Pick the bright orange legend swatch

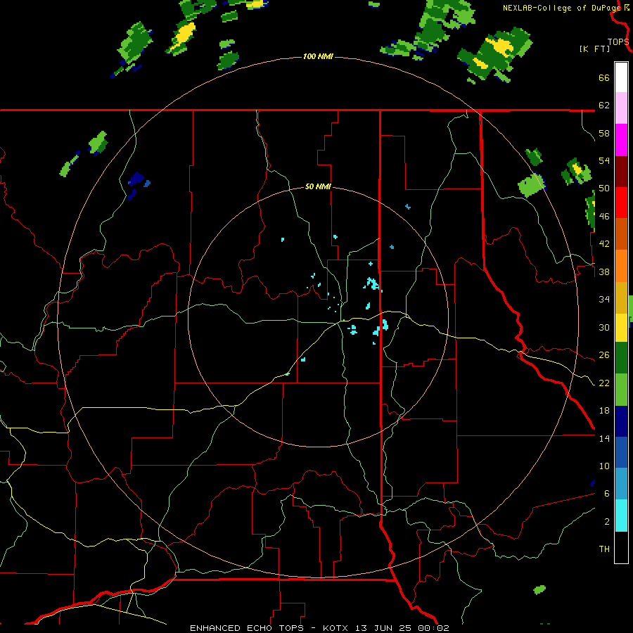(x=621, y=266)
